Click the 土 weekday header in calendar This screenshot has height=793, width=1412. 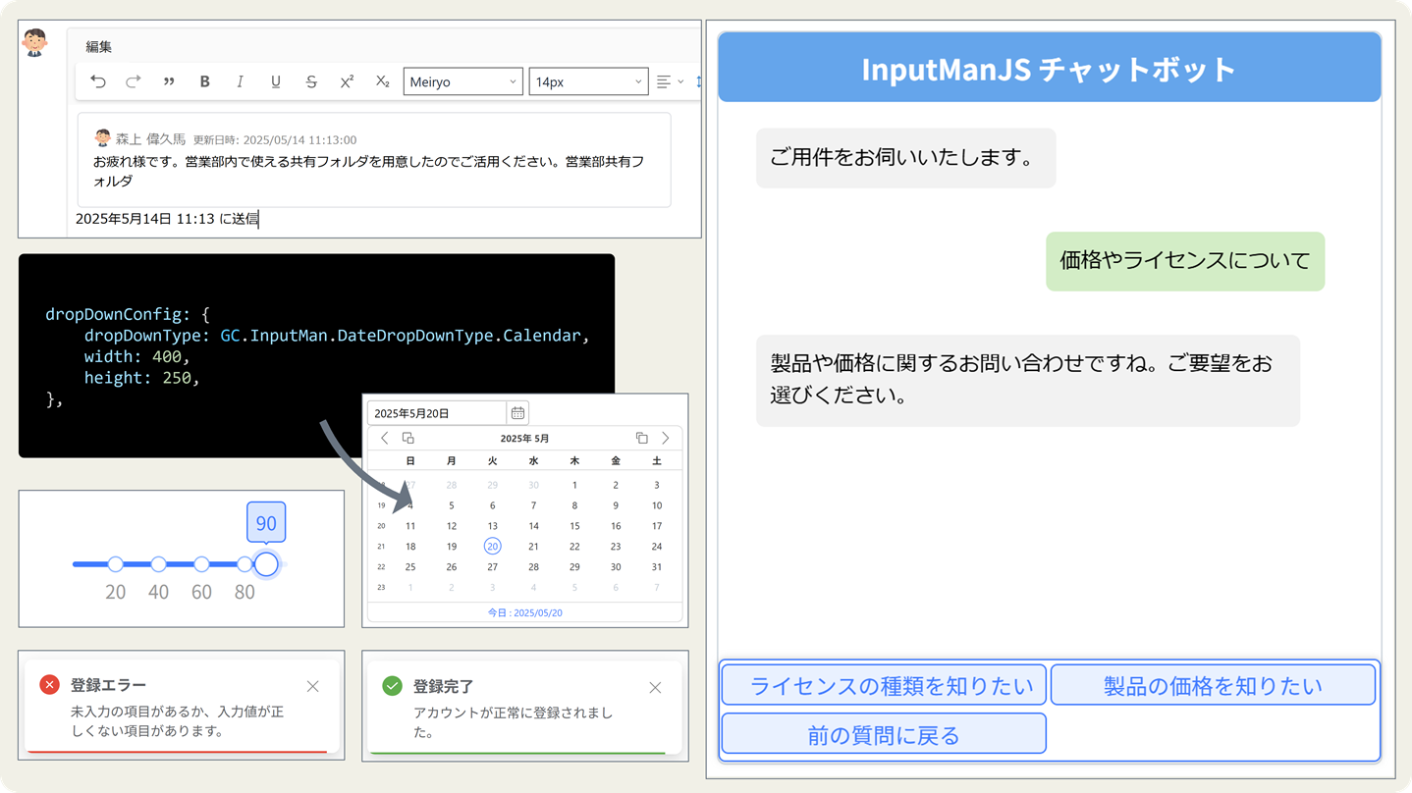(657, 461)
